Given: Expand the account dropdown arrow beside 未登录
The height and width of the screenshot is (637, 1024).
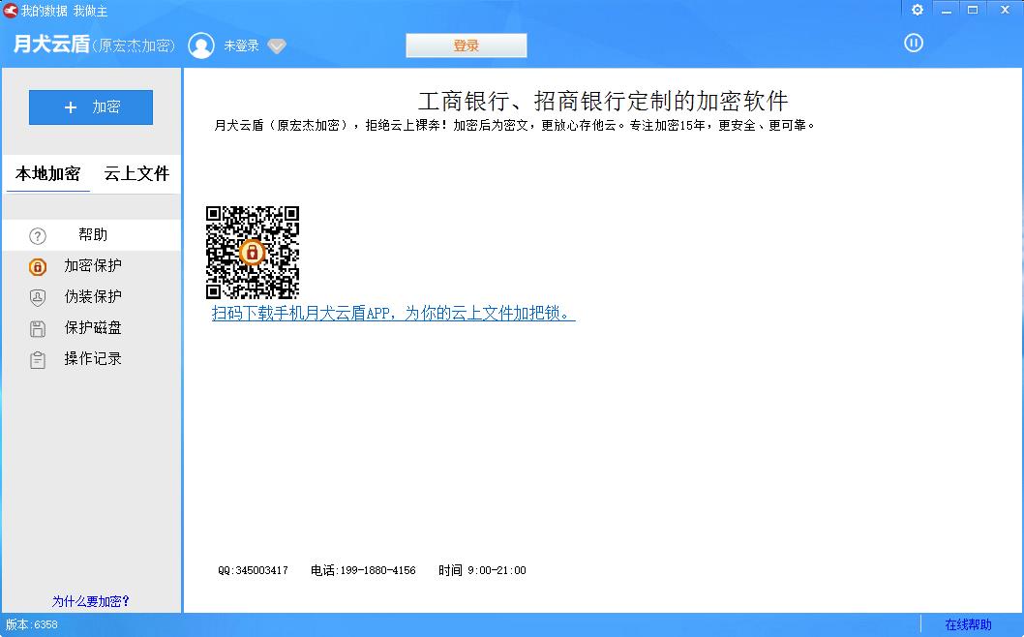Looking at the screenshot, I should tap(277, 46).
